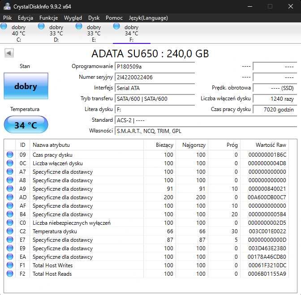Screen dimensions: 301x295
Task: Click the Standard field ACS-2
Action: 206,120
